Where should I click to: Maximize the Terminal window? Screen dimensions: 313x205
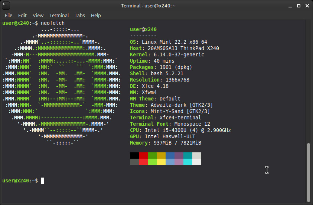(x=299, y=6)
